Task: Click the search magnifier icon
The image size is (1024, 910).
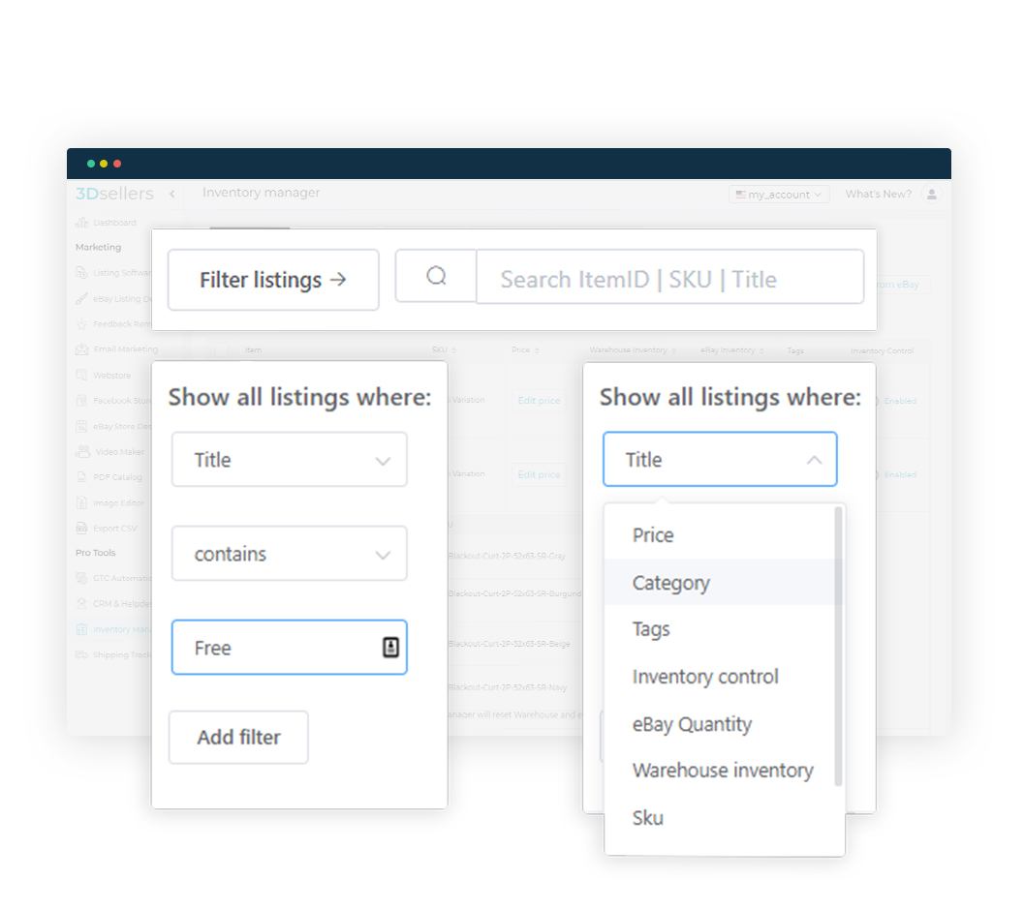Action: click(435, 276)
